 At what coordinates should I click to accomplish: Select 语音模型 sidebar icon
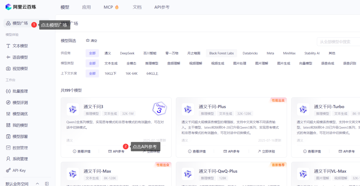[x=8, y=57]
